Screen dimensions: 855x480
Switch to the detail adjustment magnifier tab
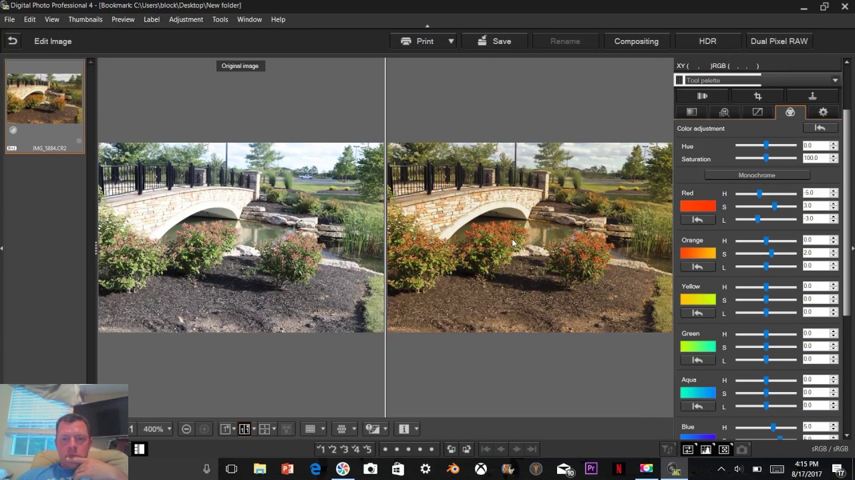(x=724, y=112)
